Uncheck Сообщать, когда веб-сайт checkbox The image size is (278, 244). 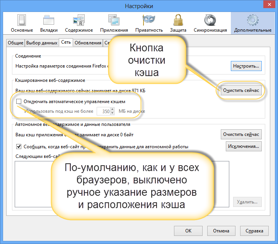[x=19, y=147]
